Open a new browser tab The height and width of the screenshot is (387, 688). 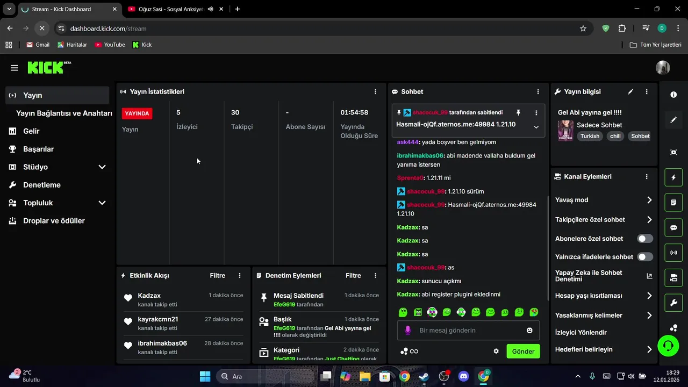[238, 9]
